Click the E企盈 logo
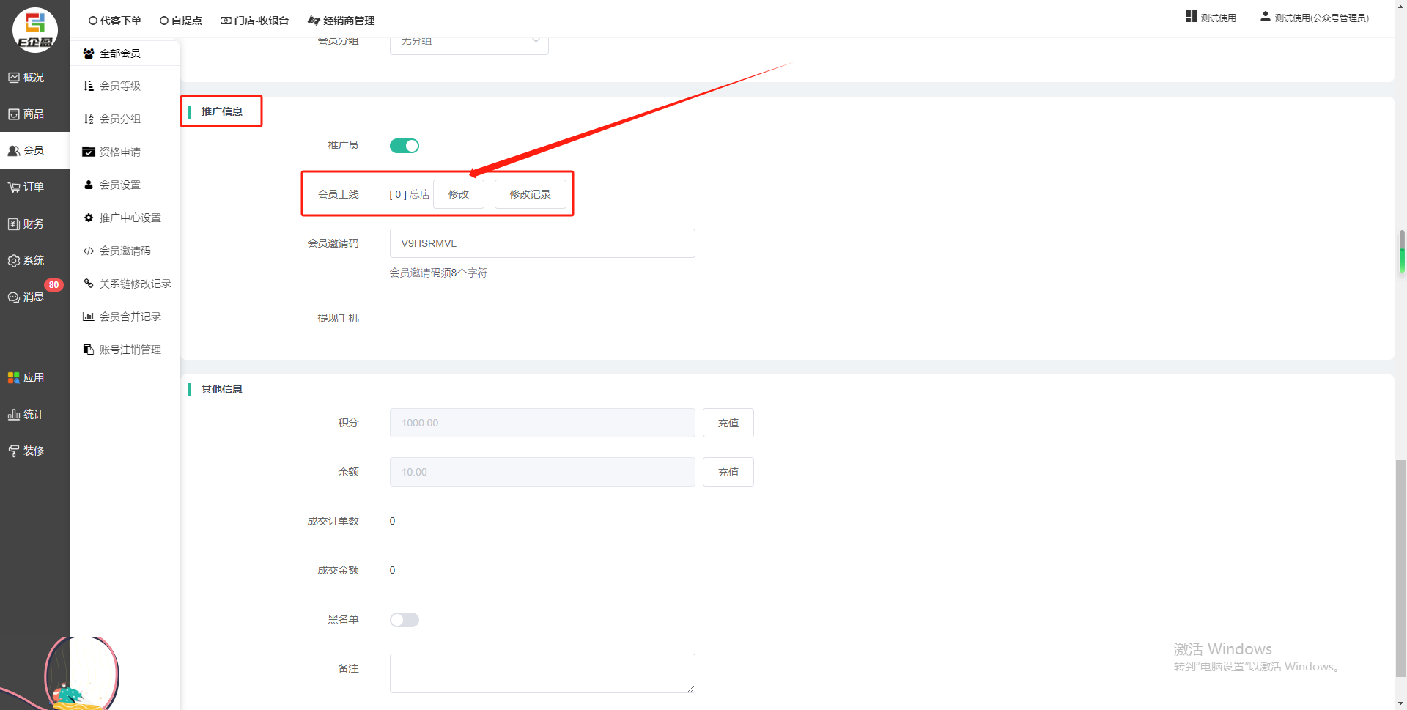The image size is (1407, 710). tap(34, 30)
